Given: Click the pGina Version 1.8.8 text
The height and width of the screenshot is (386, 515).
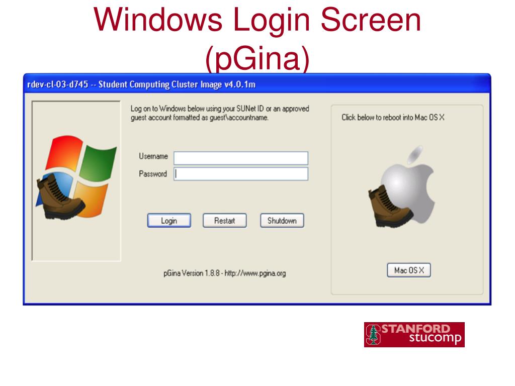Looking at the screenshot, I should point(225,273).
